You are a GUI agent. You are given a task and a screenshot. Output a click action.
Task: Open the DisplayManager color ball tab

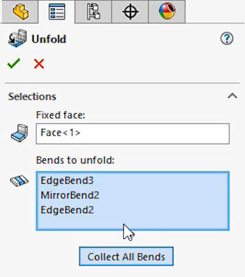pos(167,12)
